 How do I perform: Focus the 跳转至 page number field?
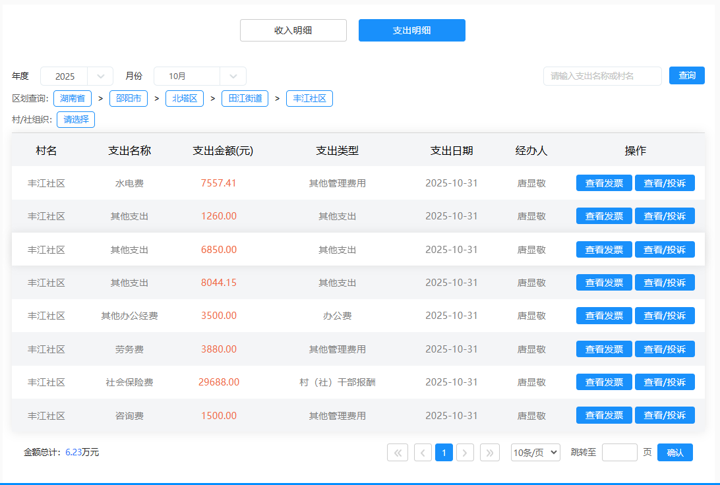click(x=619, y=453)
